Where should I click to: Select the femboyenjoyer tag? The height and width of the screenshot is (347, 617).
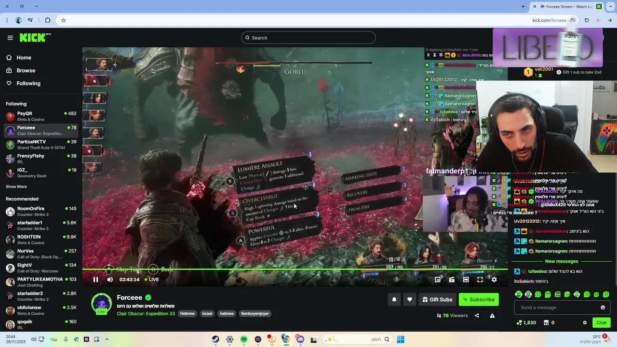255,313
